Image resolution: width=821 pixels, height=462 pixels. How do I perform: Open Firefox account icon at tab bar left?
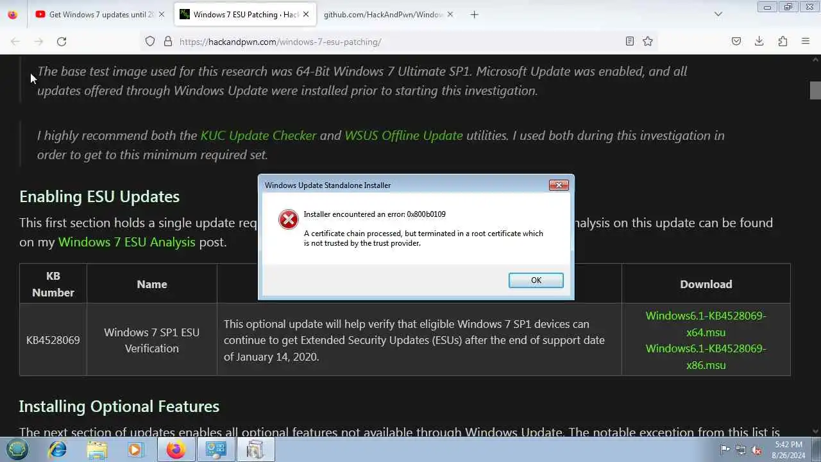tap(13, 14)
